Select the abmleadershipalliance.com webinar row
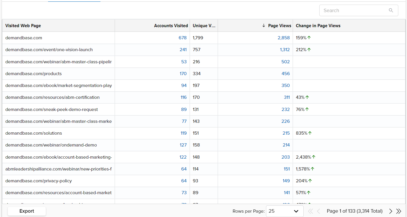 point(58,169)
